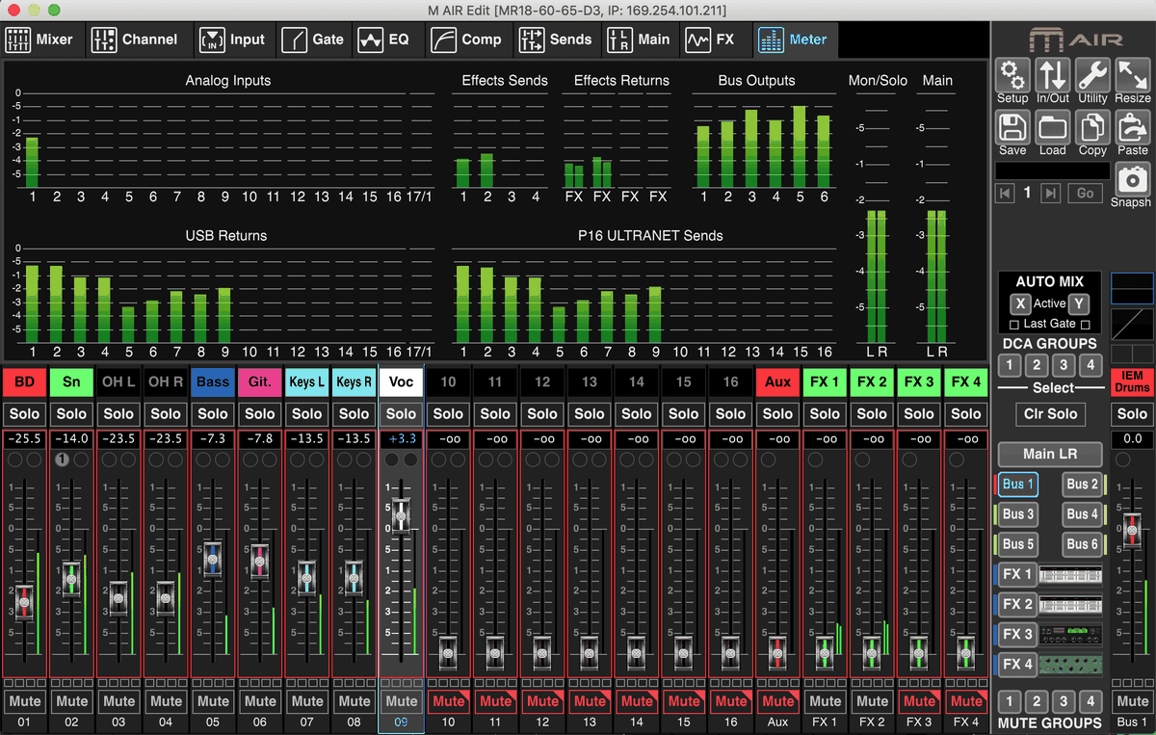The width and height of the screenshot is (1156, 735).
Task: Toggle Auto Mix group X
Action: pos(1020,303)
